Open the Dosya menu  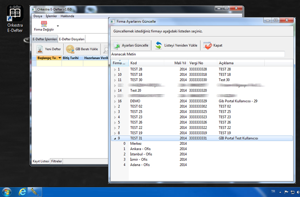(38, 16)
